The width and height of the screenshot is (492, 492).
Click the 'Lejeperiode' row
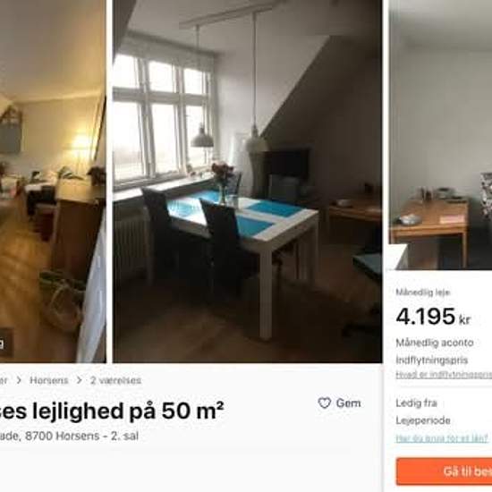pyautogui.click(x=444, y=420)
